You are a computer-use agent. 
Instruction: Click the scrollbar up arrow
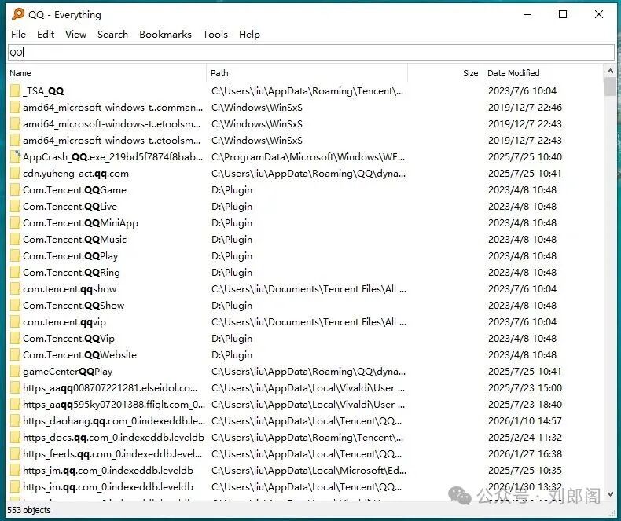[610, 72]
